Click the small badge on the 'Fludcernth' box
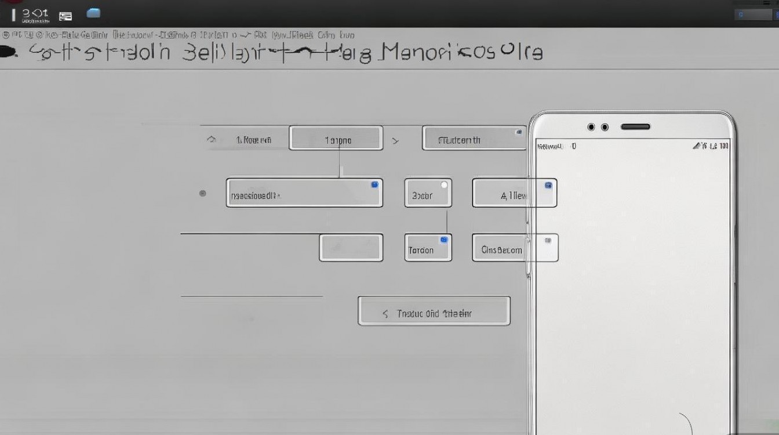Screen dimensions: 779x435 (518, 132)
